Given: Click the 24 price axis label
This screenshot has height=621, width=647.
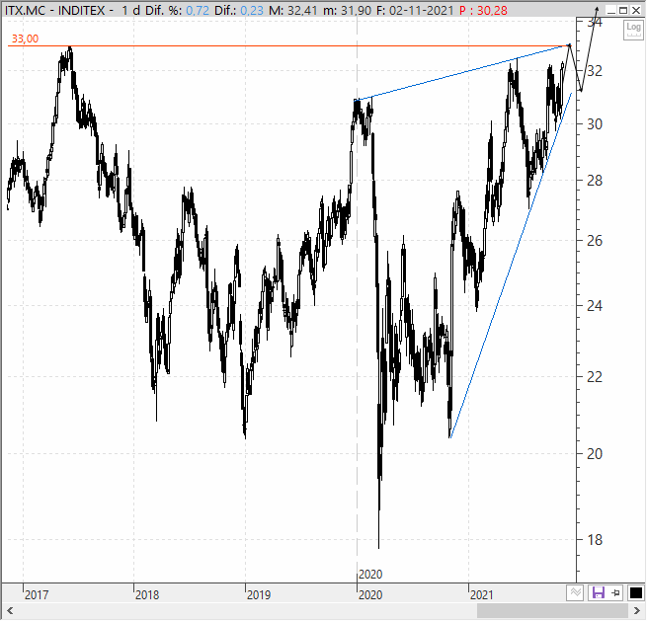Looking at the screenshot, I should pyautogui.click(x=595, y=306).
